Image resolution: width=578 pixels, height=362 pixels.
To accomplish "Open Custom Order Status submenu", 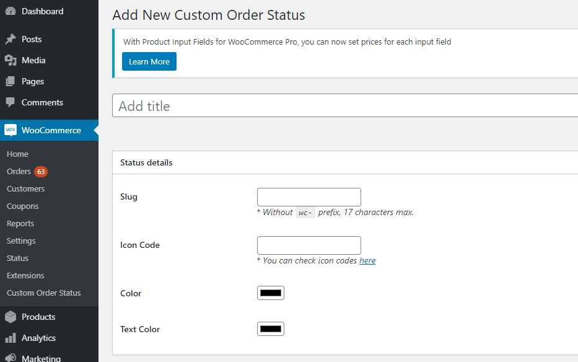I will (43, 293).
